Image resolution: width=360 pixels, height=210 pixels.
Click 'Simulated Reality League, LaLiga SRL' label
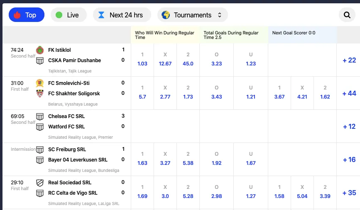[x=83, y=204]
